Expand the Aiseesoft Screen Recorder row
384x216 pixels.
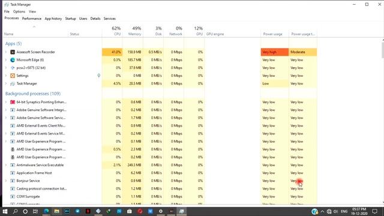pyautogui.click(x=6, y=52)
